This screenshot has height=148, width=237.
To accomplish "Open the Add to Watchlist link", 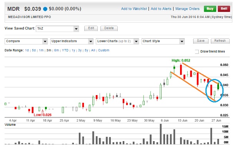I will coord(134,9).
